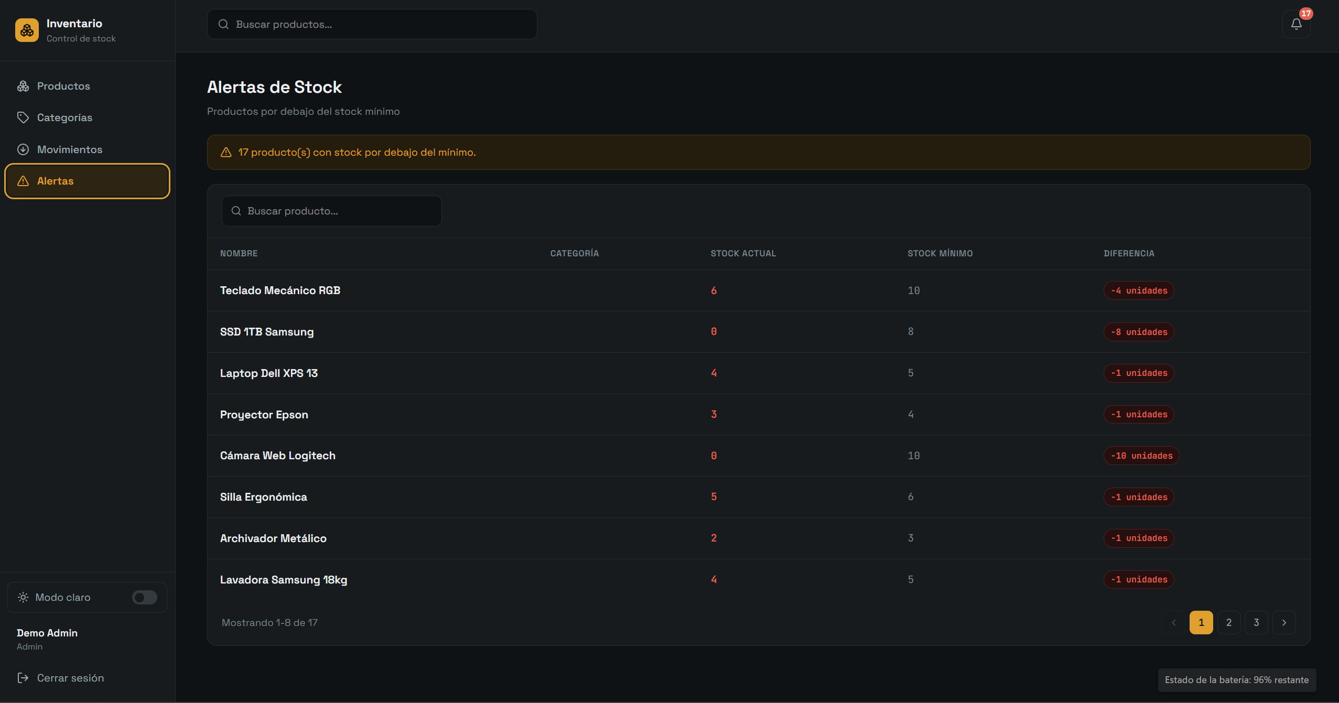This screenshot has width=1339, height=703.
Task: Go to next page with right chevron
Action: [x=1284, y=623]
